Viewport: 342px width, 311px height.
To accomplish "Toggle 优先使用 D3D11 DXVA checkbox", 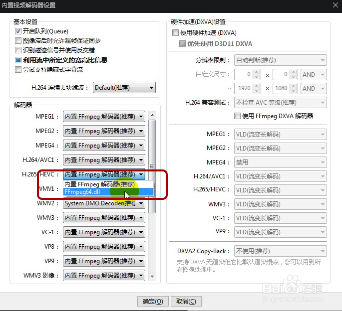I will [x=182, y=43].
